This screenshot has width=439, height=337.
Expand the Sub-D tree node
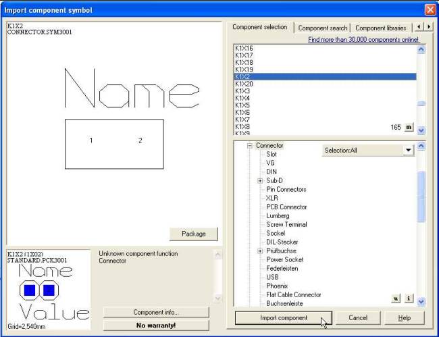[260, 181]
